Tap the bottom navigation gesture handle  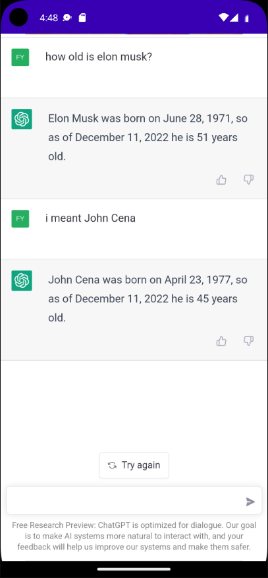(134, 569)
